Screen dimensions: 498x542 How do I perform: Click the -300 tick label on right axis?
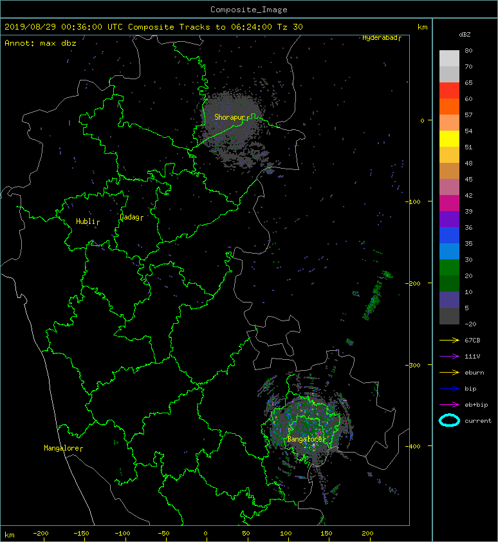coord(413,365)
